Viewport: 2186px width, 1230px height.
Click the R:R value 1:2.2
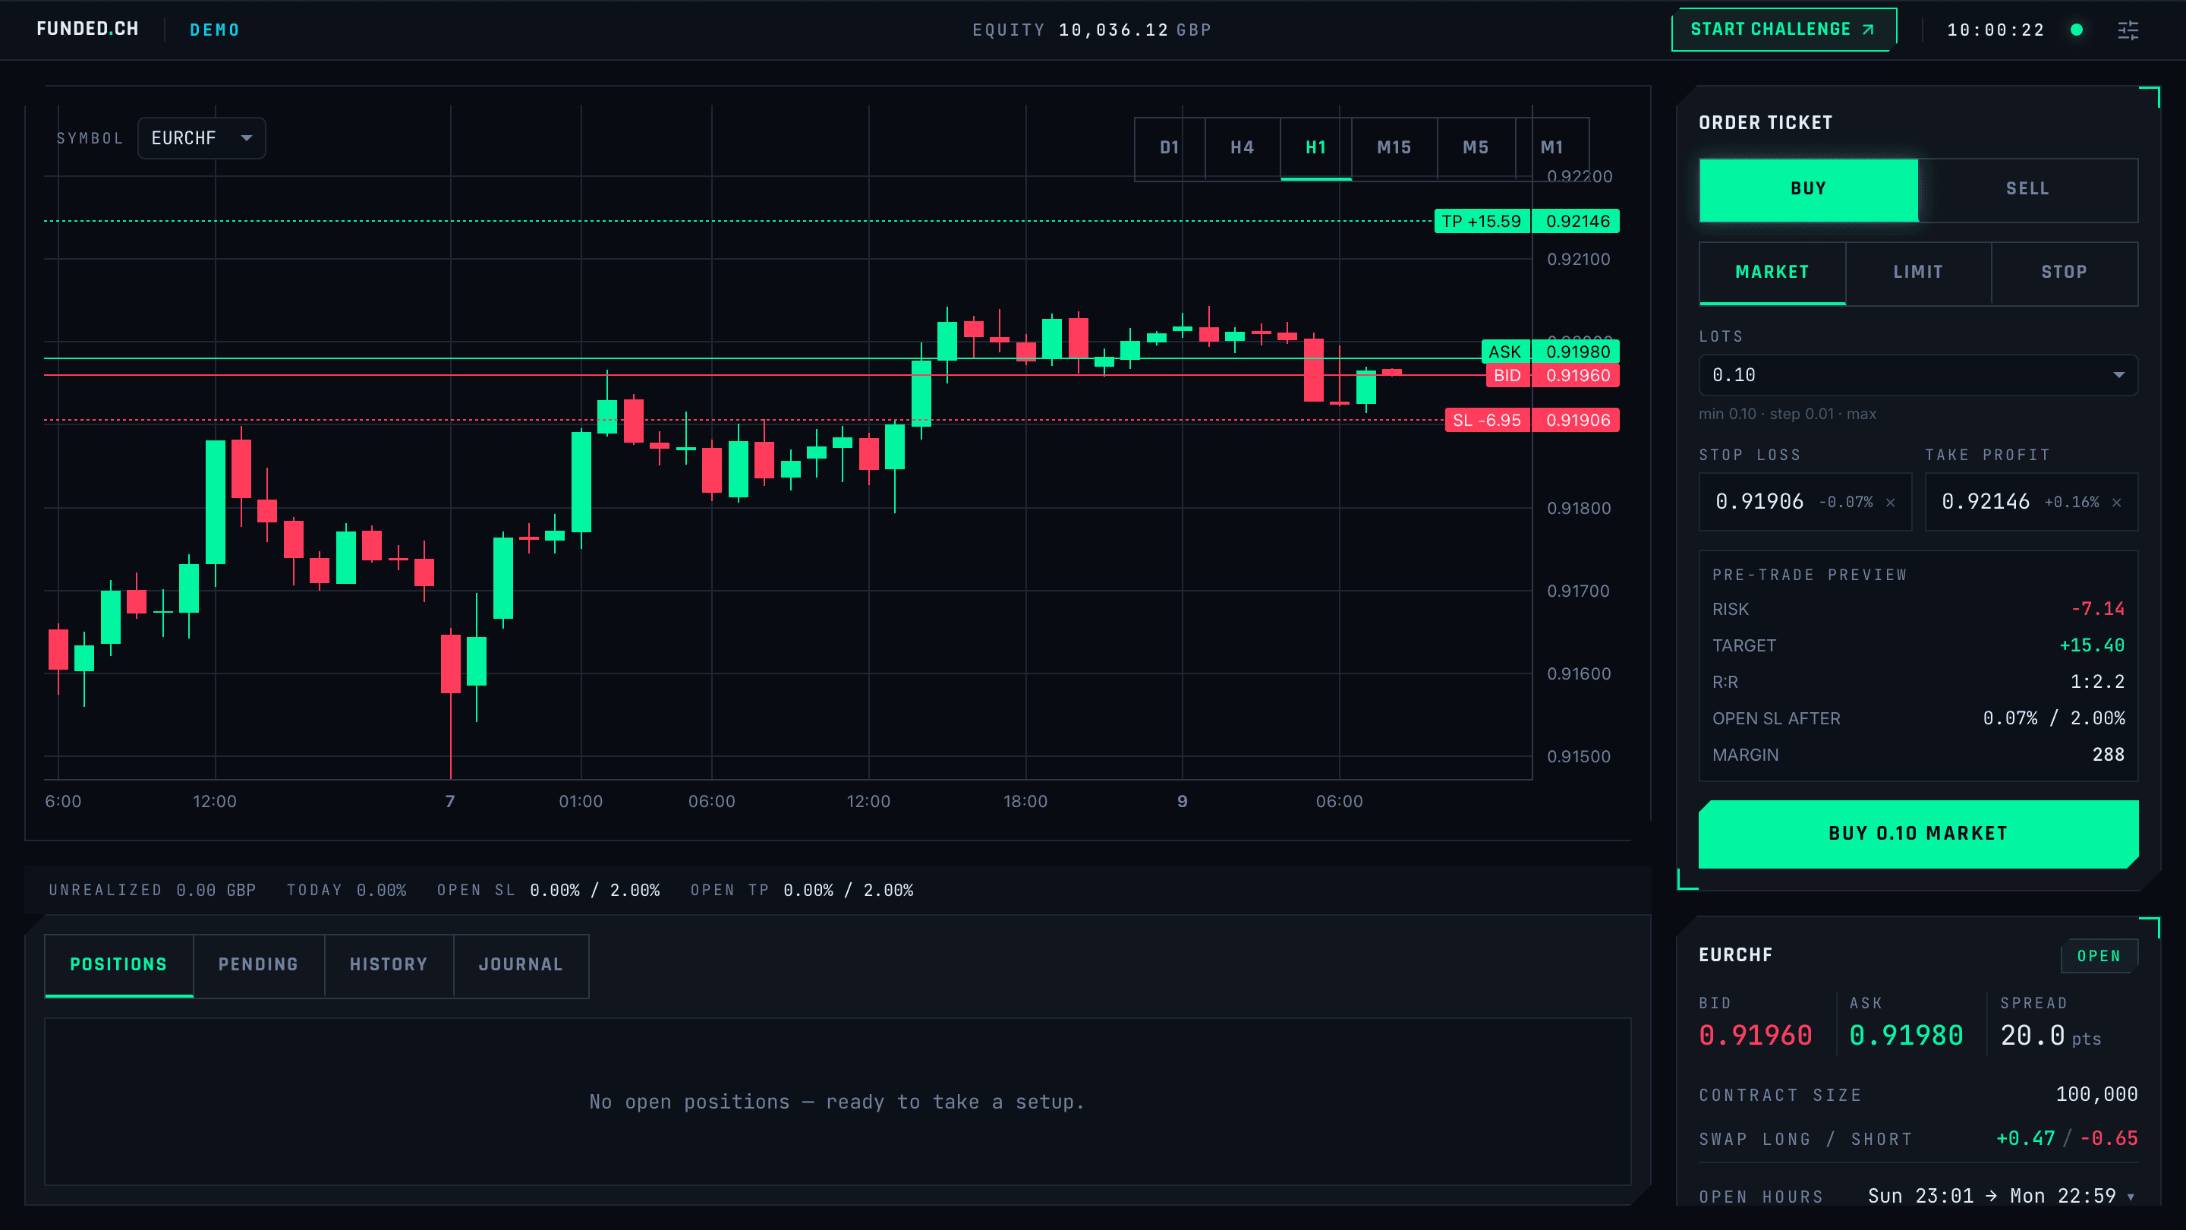pyautogui.click(x=2097, y=683)
